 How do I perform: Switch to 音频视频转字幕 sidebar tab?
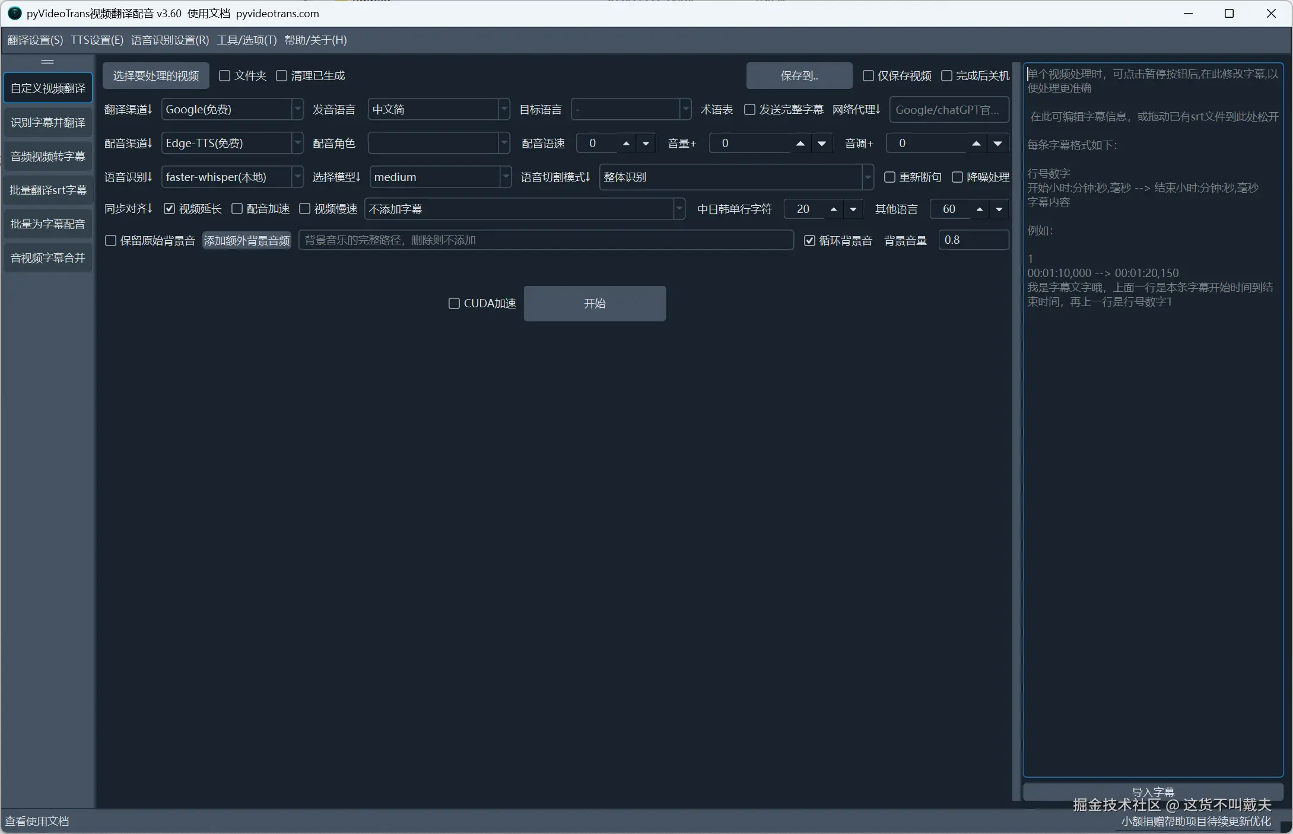pyautogui.click(x=47, y=157)
